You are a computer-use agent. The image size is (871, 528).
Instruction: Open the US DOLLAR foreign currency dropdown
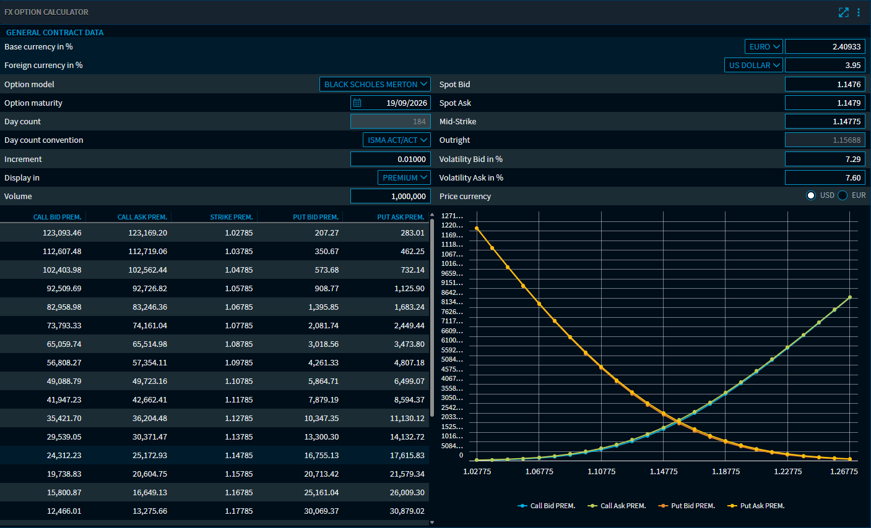[x=753, y=64]
